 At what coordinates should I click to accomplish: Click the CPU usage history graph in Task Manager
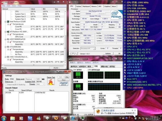click(104, 75)
